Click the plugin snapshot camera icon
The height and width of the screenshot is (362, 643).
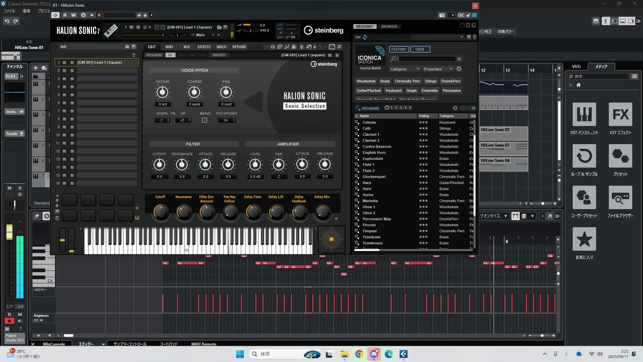(x=442, y=15)
